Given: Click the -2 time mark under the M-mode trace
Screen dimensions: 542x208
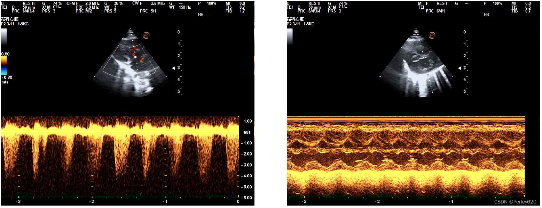Looking at the screenshot, I should click(x=377, y=202).
